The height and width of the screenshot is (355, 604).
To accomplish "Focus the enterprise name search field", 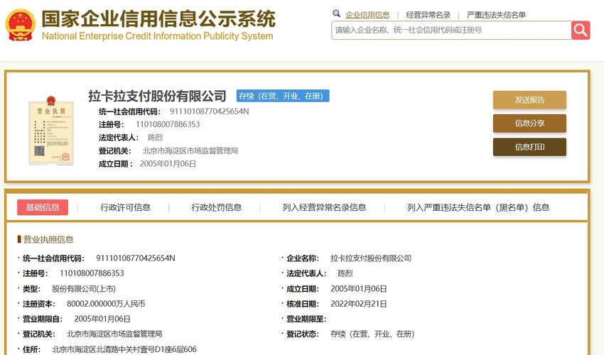I will [451, 30].
